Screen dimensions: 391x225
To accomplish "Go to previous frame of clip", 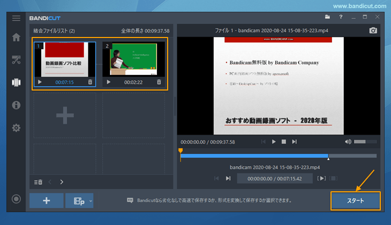I will pos(216,178).
